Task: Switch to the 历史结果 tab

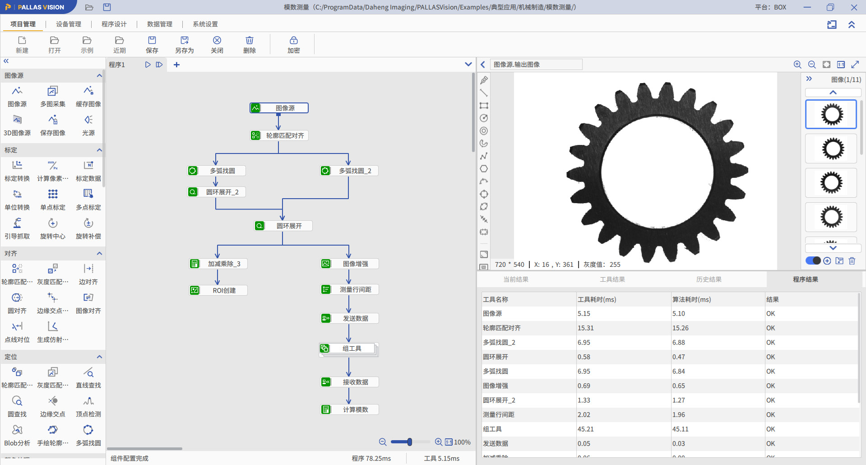Action: [x=709, y=279]
